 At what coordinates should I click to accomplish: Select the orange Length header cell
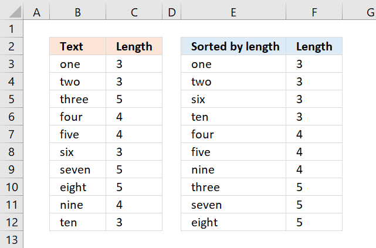(134, 46)
